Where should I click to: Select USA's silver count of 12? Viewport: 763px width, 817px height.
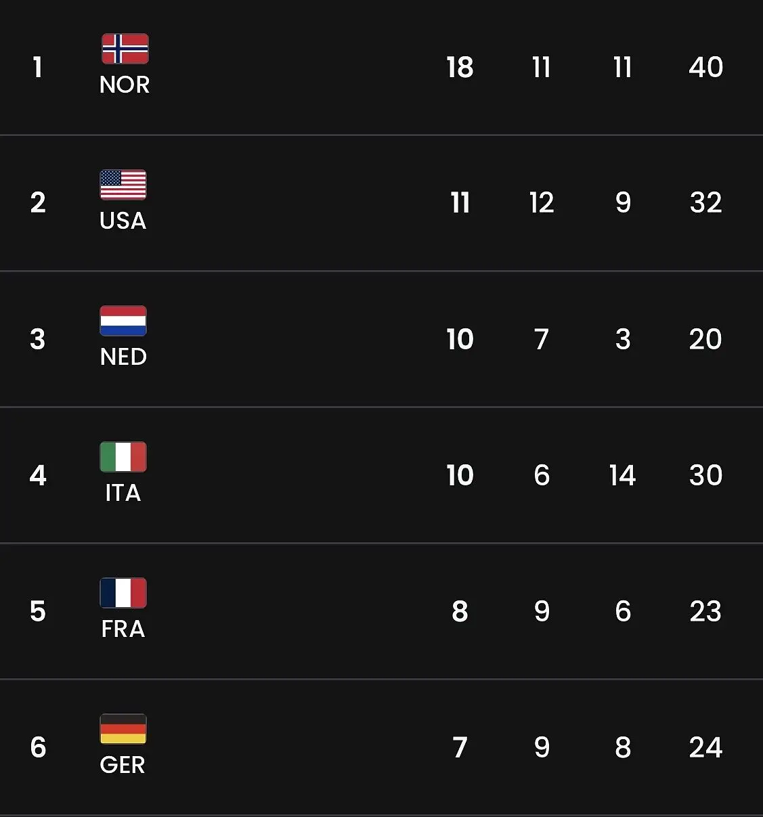pyautogui.click(x=542, y=202)
